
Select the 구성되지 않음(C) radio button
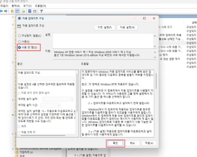pos(19,36)
